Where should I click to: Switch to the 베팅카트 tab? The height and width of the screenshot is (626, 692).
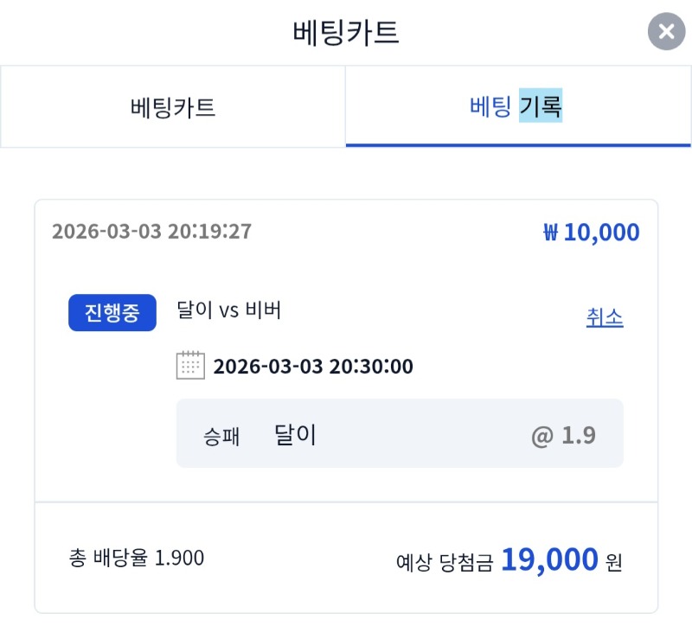(x=173, y=108)
